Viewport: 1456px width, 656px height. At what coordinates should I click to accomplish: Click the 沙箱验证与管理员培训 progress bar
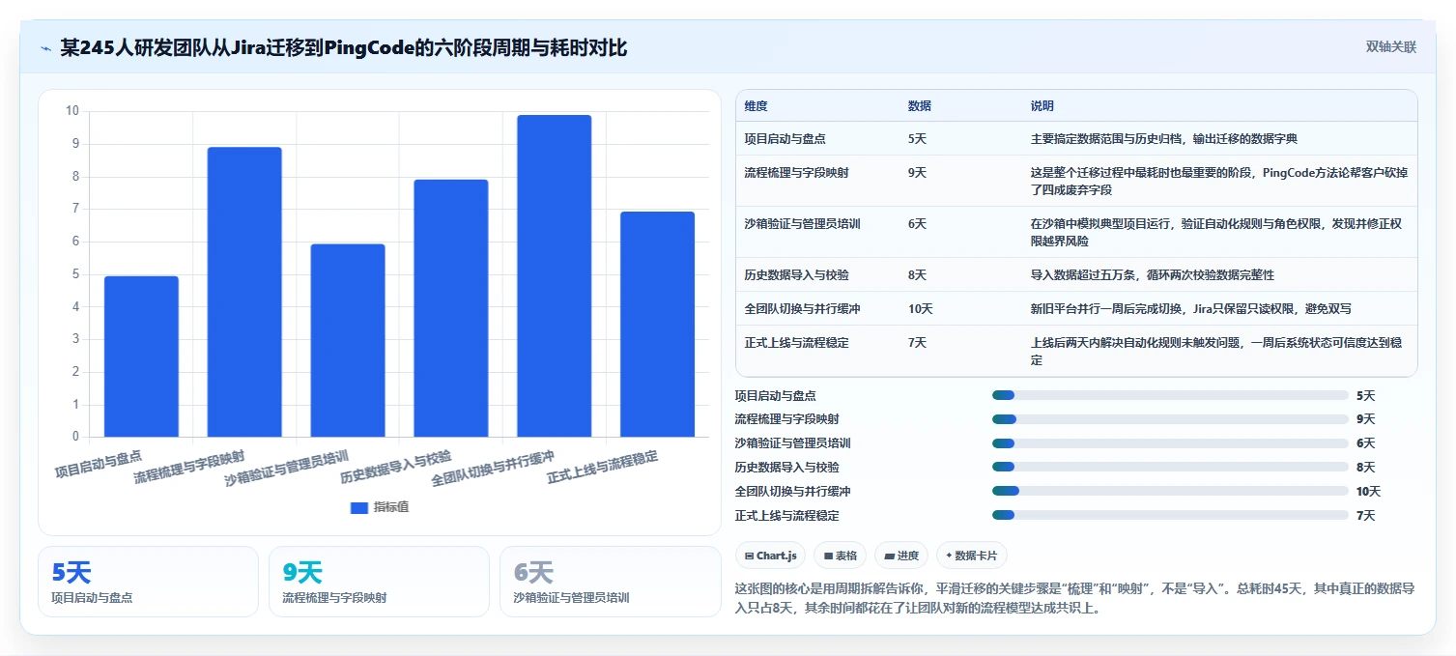click(1170, 443)
